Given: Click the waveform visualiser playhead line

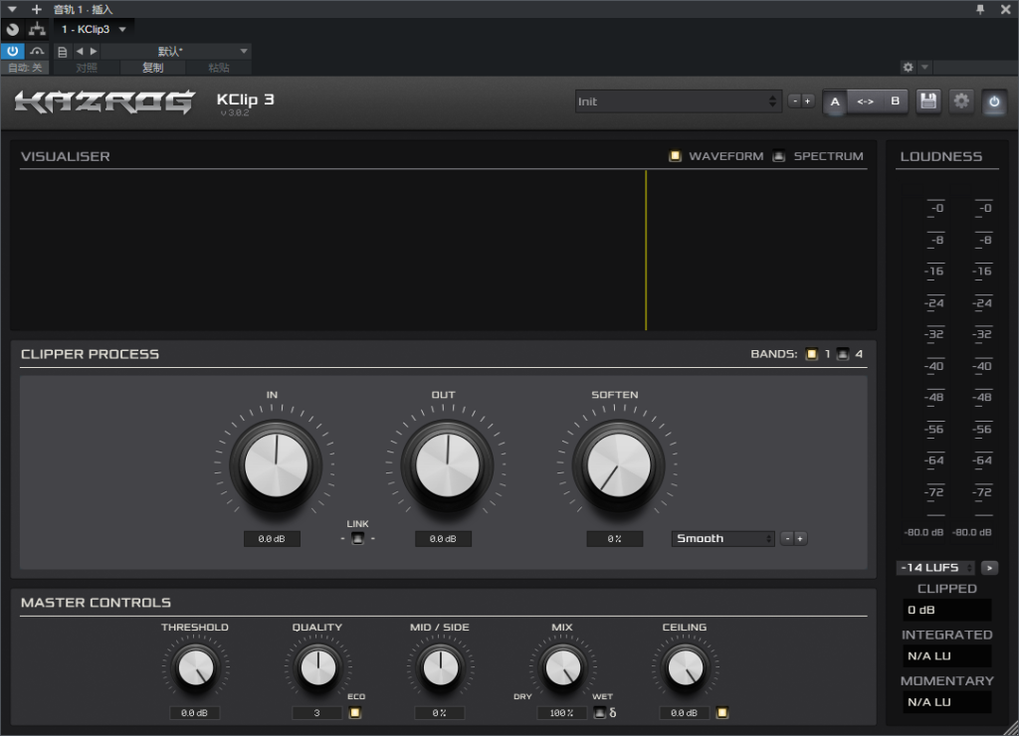Looking at the screenshot, I should coord(646,250).
